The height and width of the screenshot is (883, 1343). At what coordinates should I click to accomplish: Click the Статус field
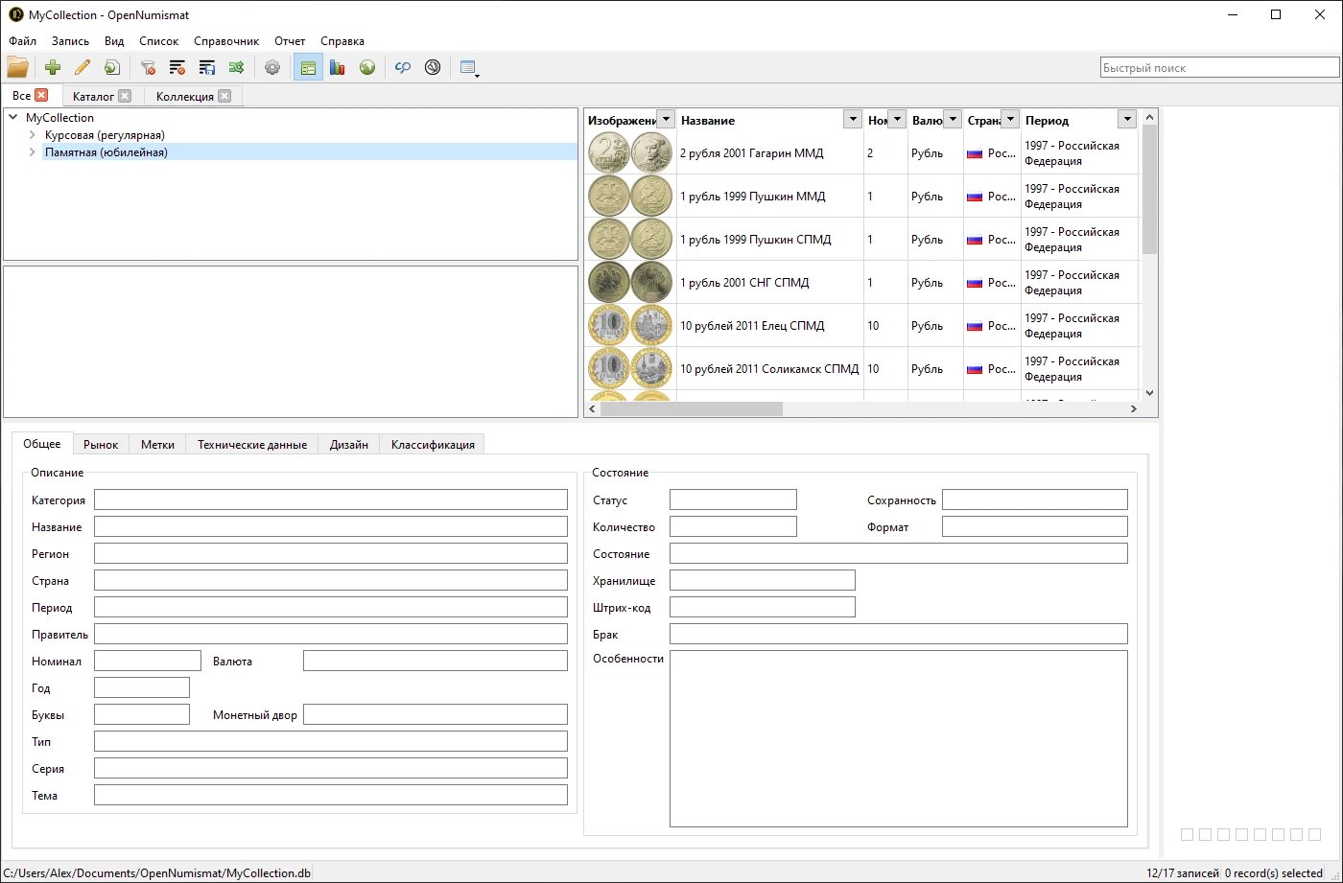tap(733, 500)
